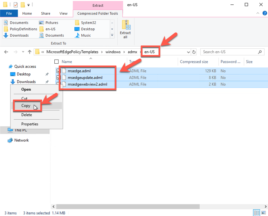Screen dimensions: 268x216
Task: Click the Refresh button beside address bar
Action: pyautogui.click(x=194, y=52)
